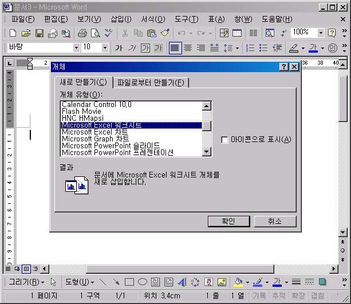
Task: Expand the line spacing dropdown arrow
Action: click(x=237, y=48)
